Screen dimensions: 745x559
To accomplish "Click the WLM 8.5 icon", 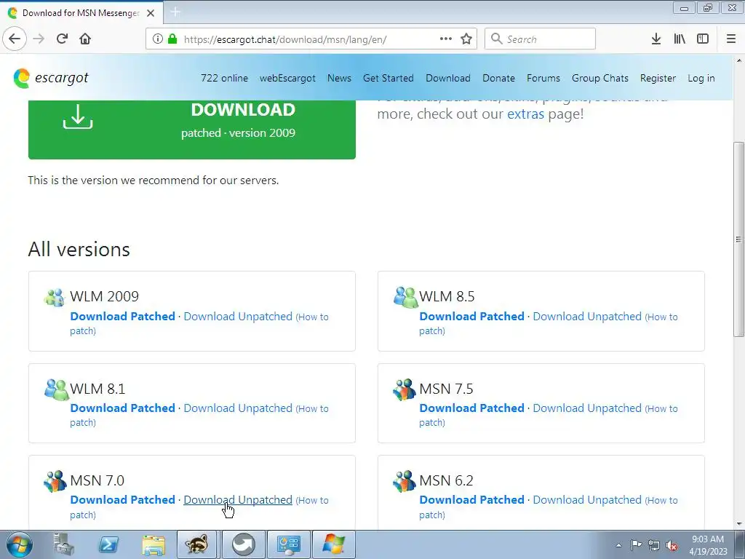I will tap(405, 297).
